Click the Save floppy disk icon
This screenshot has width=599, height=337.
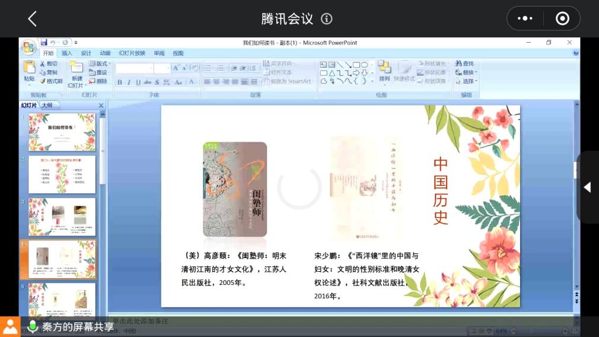pos(43,43)
